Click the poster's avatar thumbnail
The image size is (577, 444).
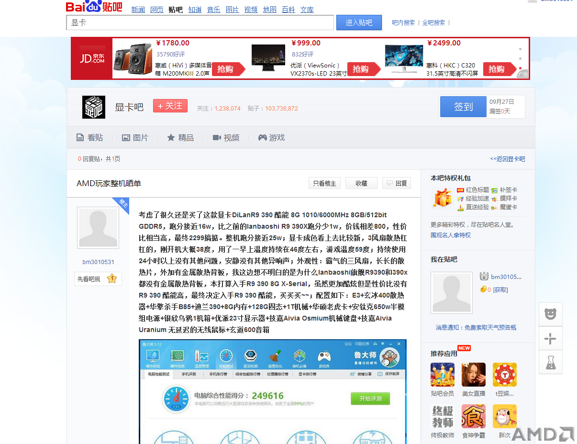pos(98,228)
